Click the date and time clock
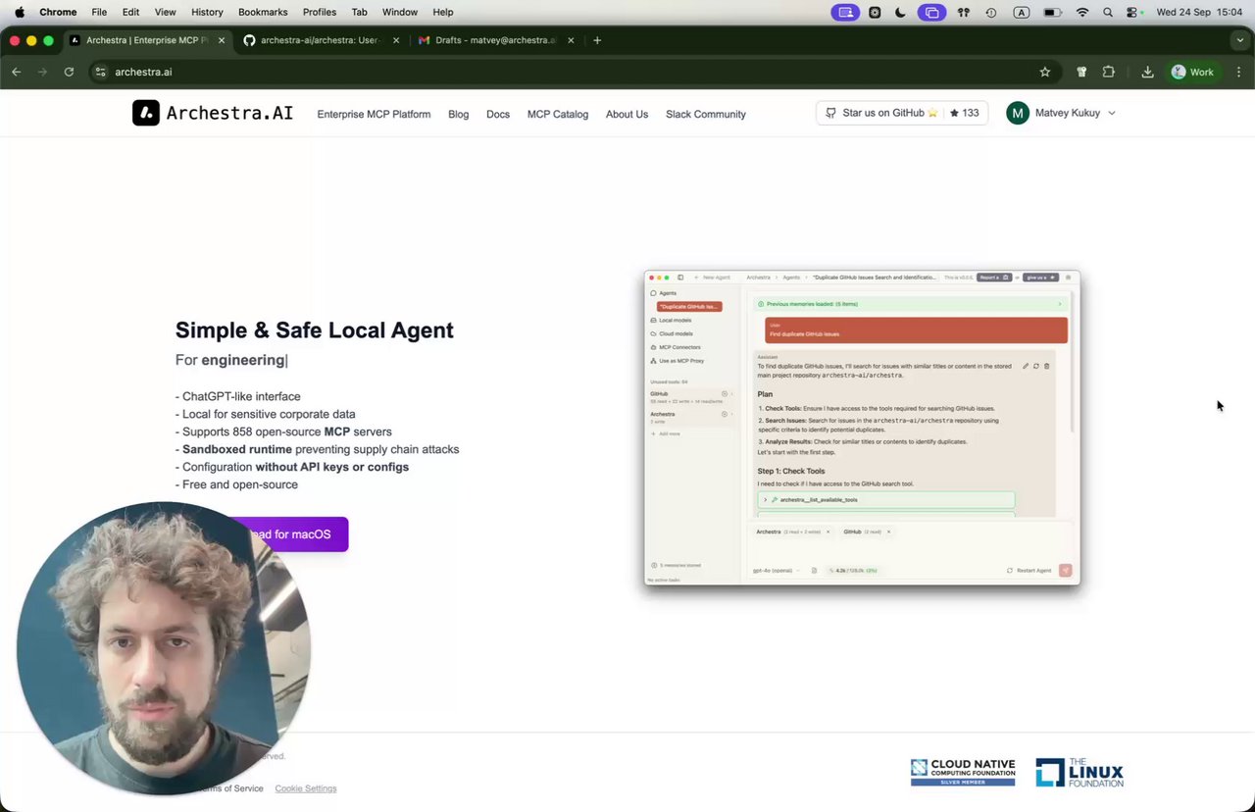 (1199, 12)
